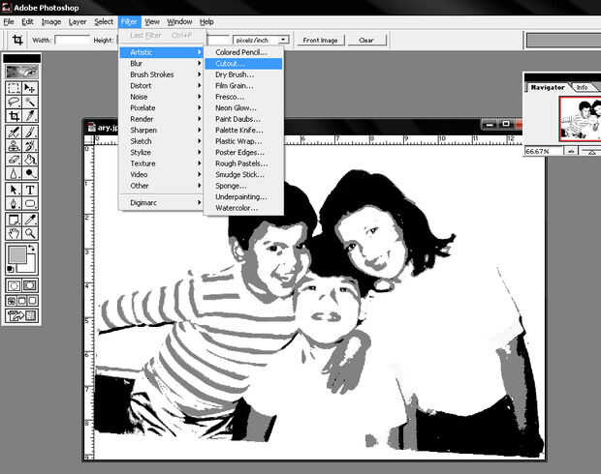
Task: Expand the Distort filter submenu
Action: pos(161,85)
